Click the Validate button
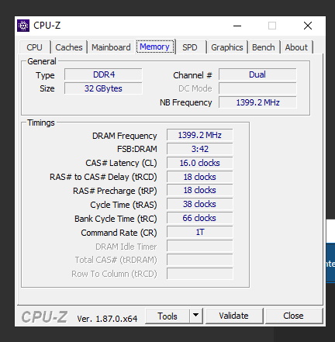Viewport: 335px width, 342px height. pos(233,316)
